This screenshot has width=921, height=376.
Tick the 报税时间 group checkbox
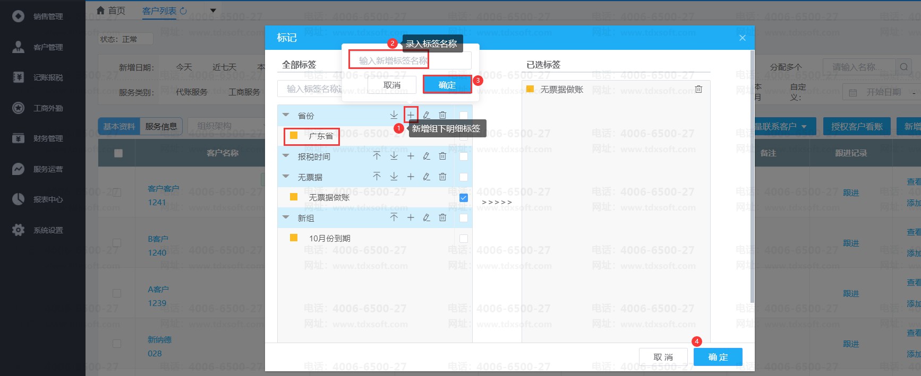pyautogui.click(x=463, y=156)
